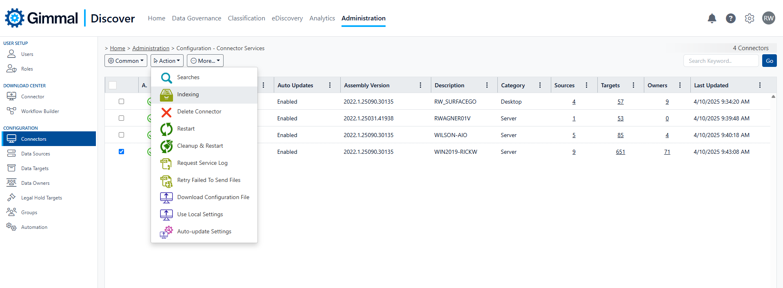Open the More... dropdown button
Viewport: 783px width, 288px height.
pyautogui.click(x=205, y=61)
